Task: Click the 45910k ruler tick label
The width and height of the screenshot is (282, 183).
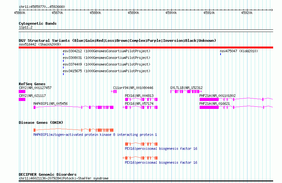Action: tap(209, 13)
